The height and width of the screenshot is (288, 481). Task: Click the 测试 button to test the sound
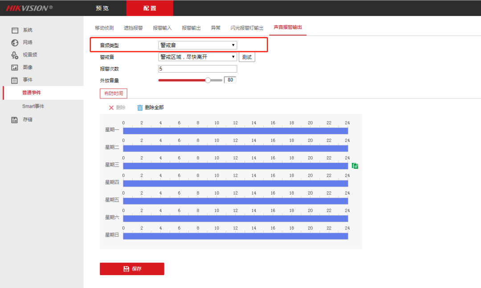click(247, 57)
